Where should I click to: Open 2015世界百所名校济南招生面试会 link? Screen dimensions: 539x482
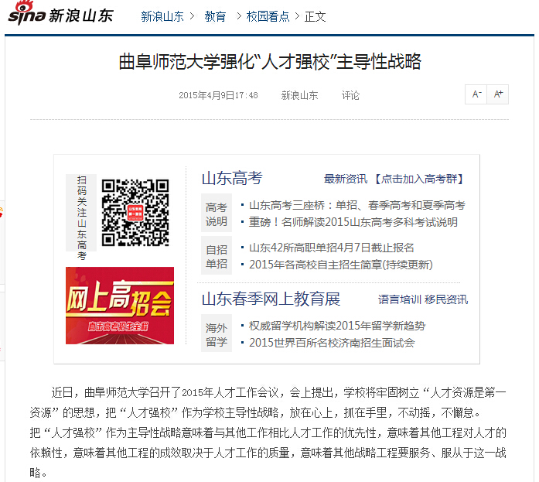coord(331,343)
